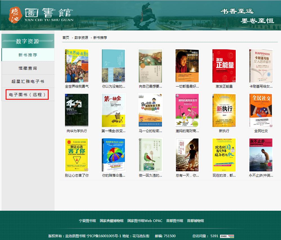Image resolution: width=281 pixels, height=240 pixels.
Task: Click the 数字资源 sidebar header
Action: (x=28, y=41)
